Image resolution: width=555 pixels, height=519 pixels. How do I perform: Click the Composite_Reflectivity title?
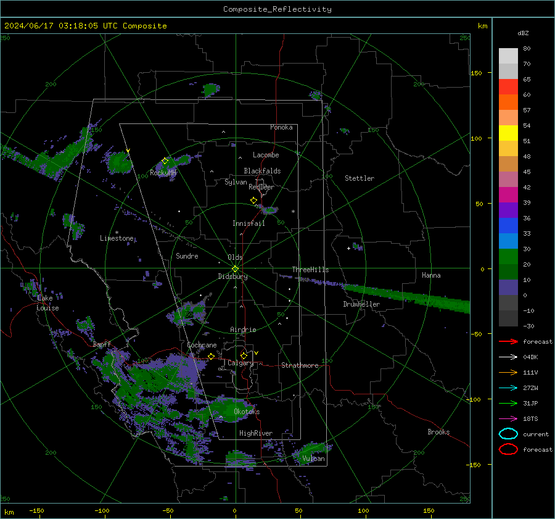click(x=277, y=9)
